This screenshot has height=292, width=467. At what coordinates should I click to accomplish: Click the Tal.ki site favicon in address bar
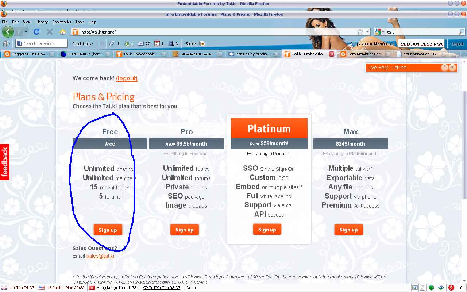click(x=75, y=32)
